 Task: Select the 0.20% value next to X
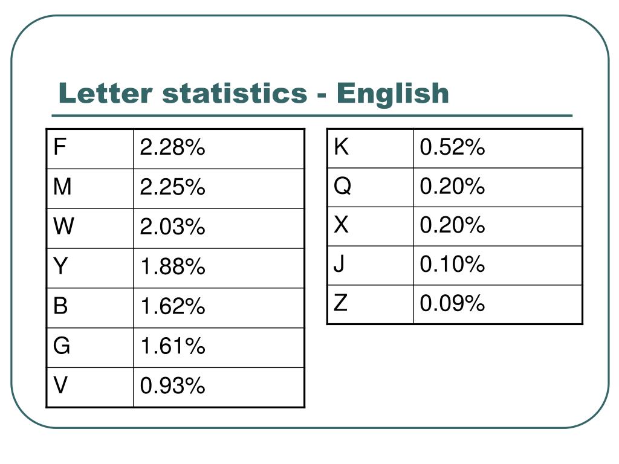(x=498, y=227)
